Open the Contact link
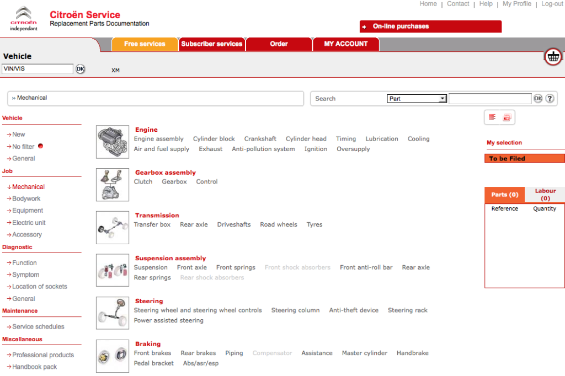 (x=458, y=4)
